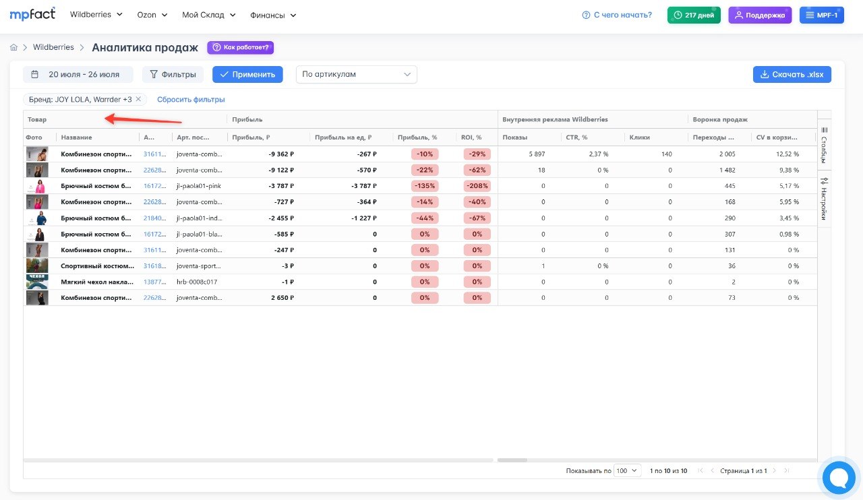This screenshot has height=500, width=863.
Task: Open the chat support bubble
Action: [839, 478]
